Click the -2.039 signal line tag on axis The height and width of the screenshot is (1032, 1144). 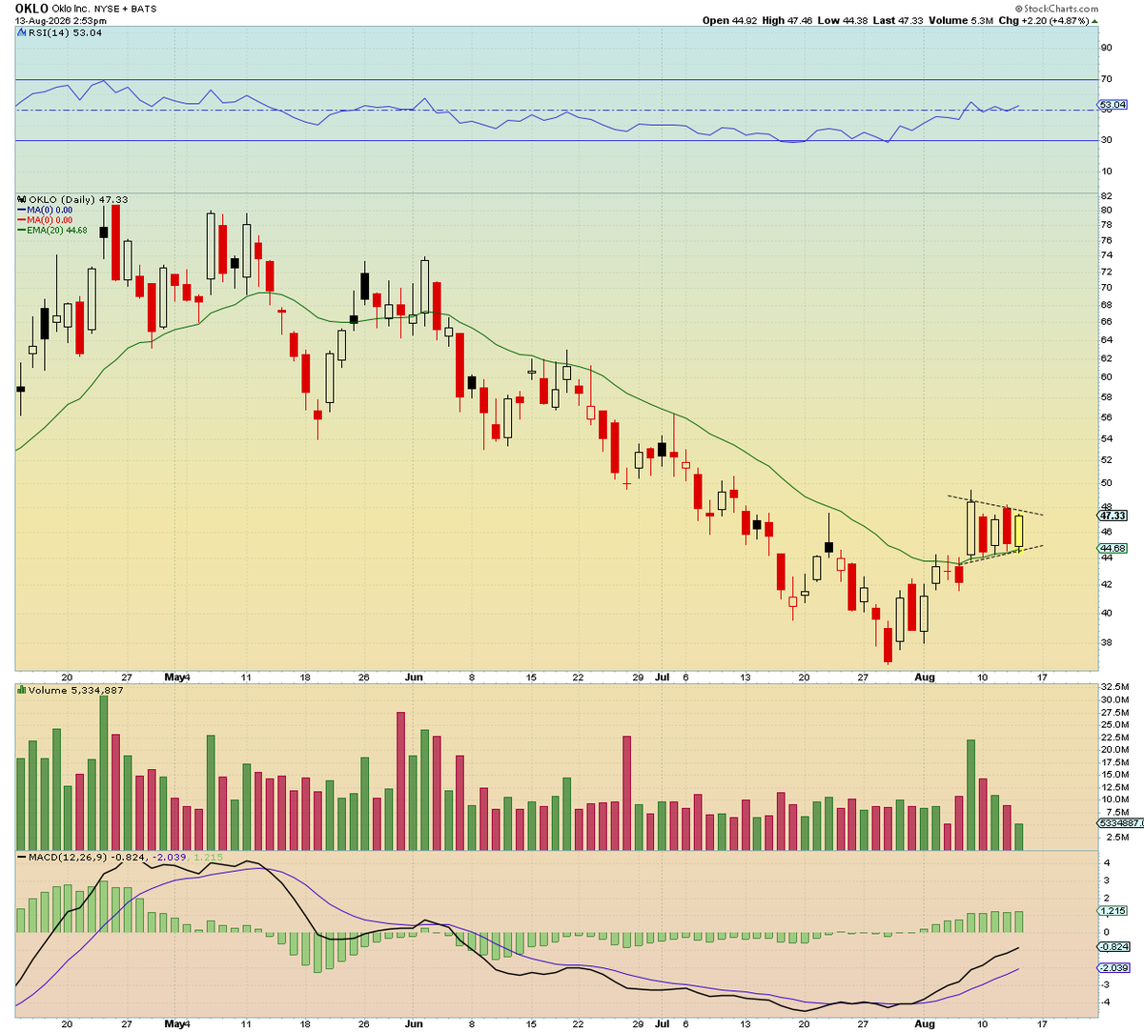tap(1113, 968)
